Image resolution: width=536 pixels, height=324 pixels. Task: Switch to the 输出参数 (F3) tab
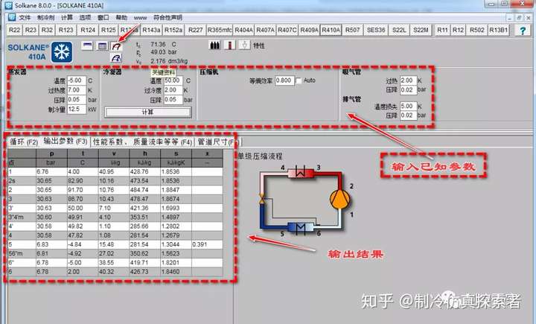[66, 141]
